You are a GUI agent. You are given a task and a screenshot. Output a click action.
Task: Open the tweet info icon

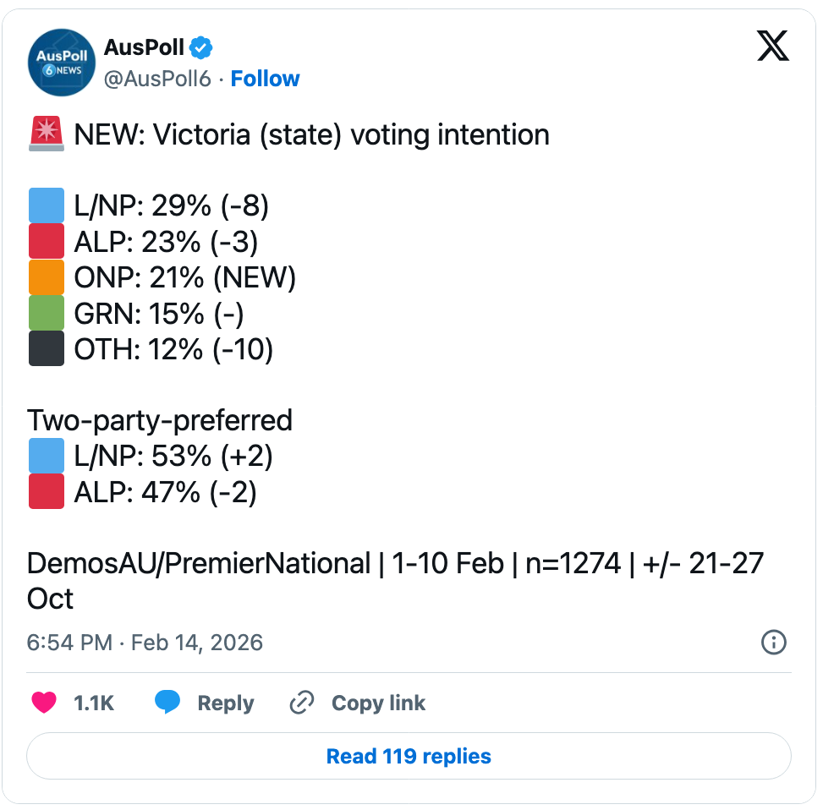[x=774, y=643]
